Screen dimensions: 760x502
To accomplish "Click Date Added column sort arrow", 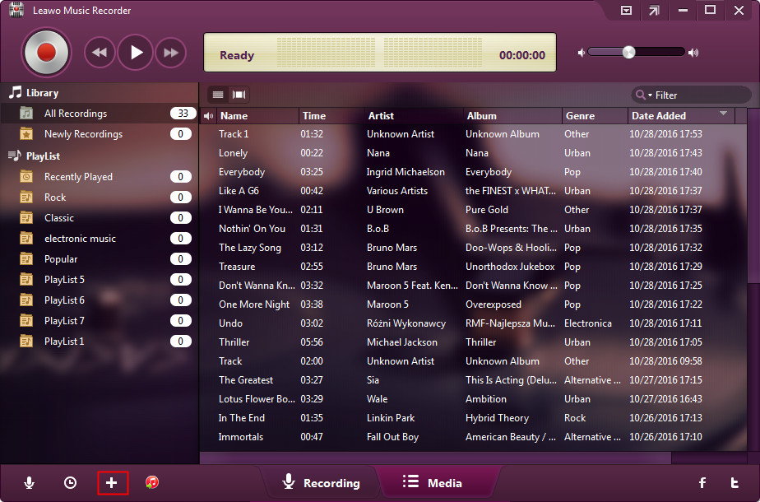I will (723, 114).
